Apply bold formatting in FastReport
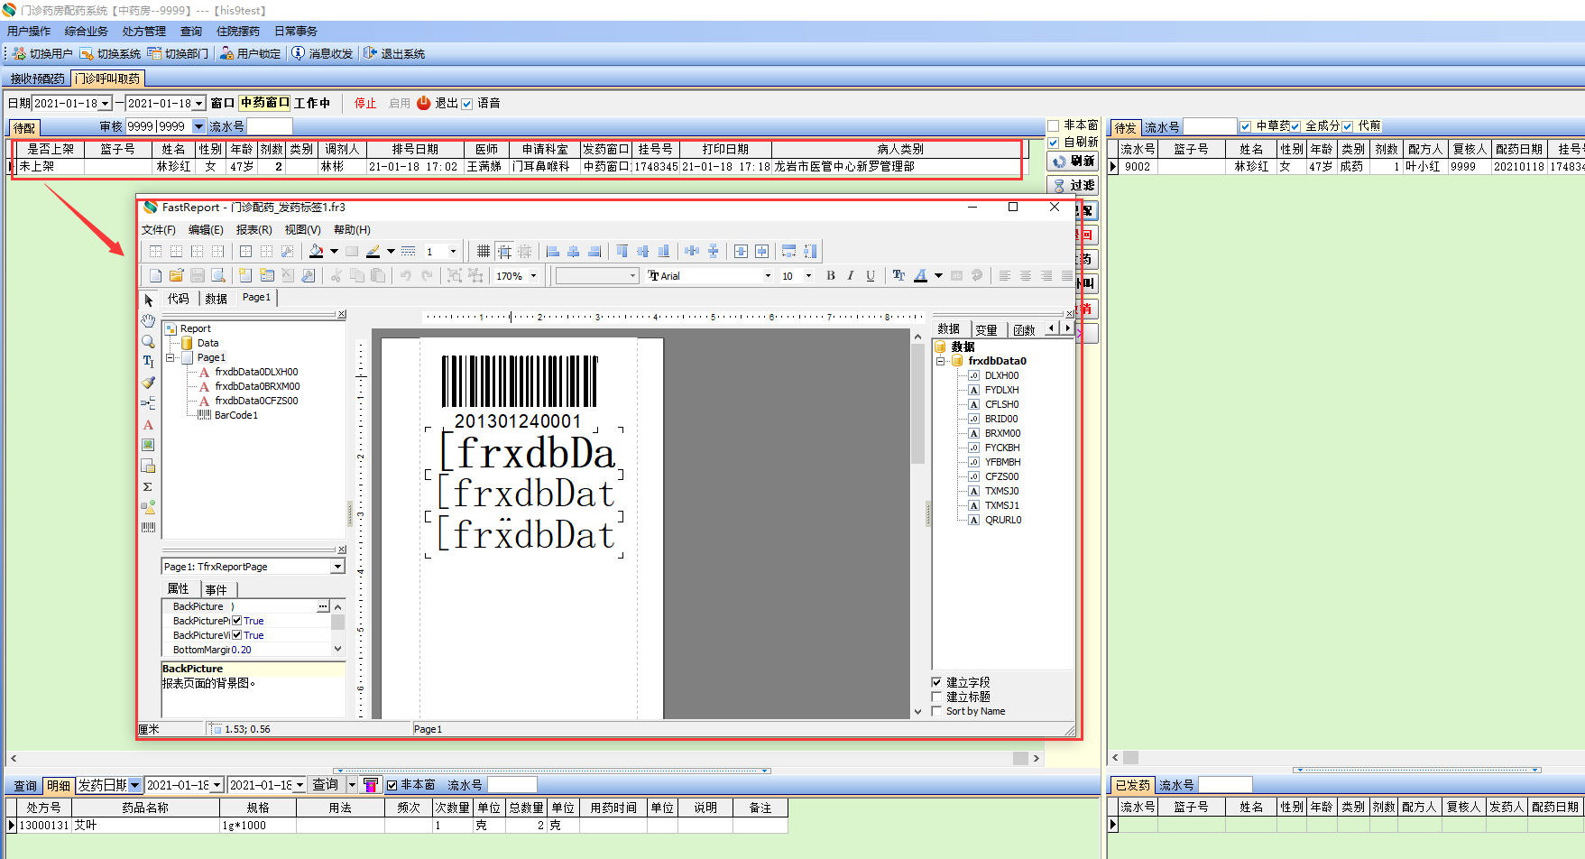 tap(831, 276)
